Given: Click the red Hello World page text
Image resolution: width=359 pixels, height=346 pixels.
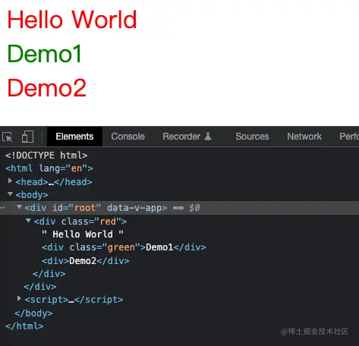Looking at the screenshot, I should (x=72, y=20).
